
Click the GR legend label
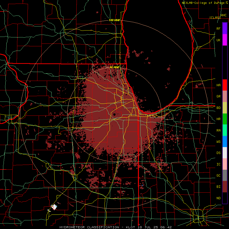[219, 96]
